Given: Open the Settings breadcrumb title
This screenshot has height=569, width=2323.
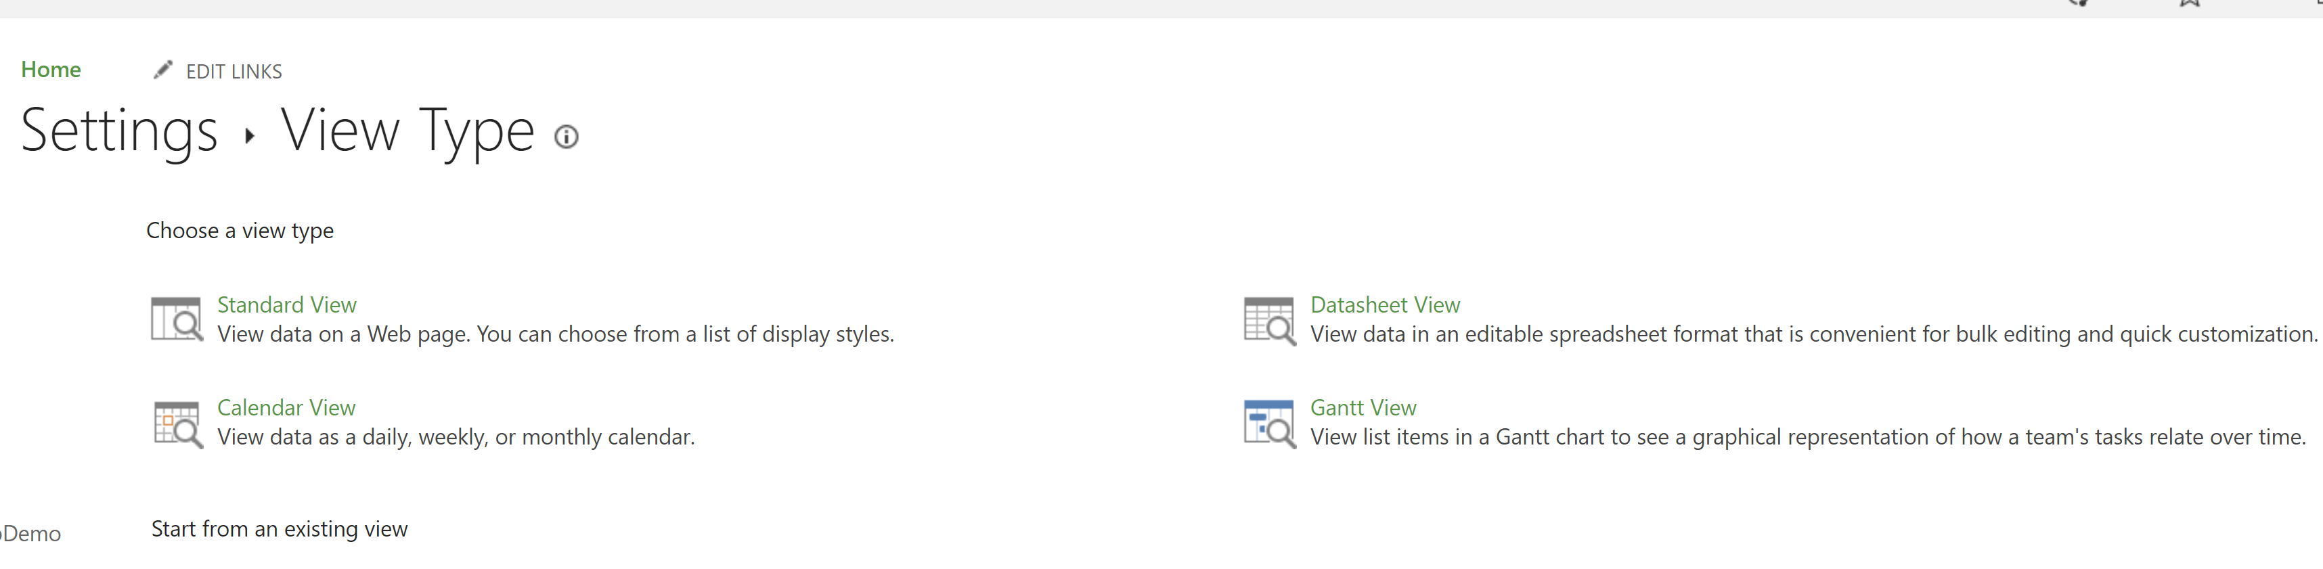Looking at the screenshot, I should click(x=119, y=131).
